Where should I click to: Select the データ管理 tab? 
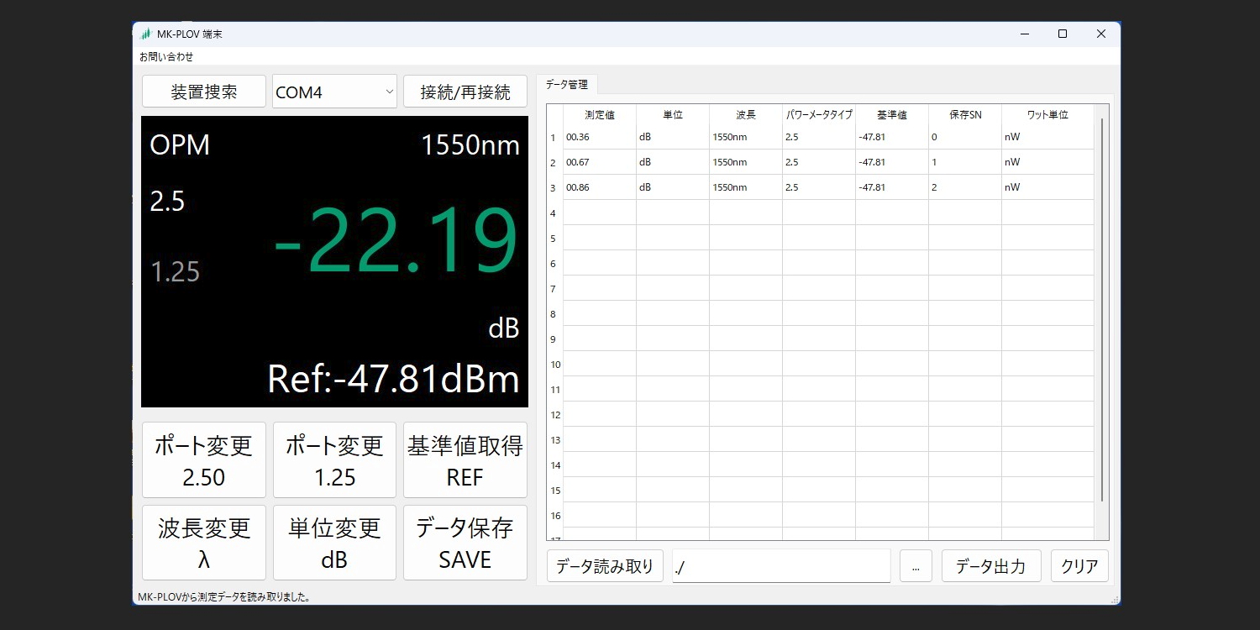567,85
